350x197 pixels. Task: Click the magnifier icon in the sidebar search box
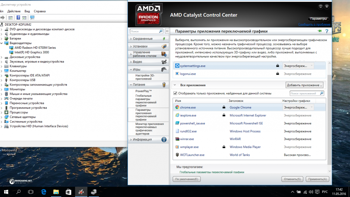click(161, 31)
